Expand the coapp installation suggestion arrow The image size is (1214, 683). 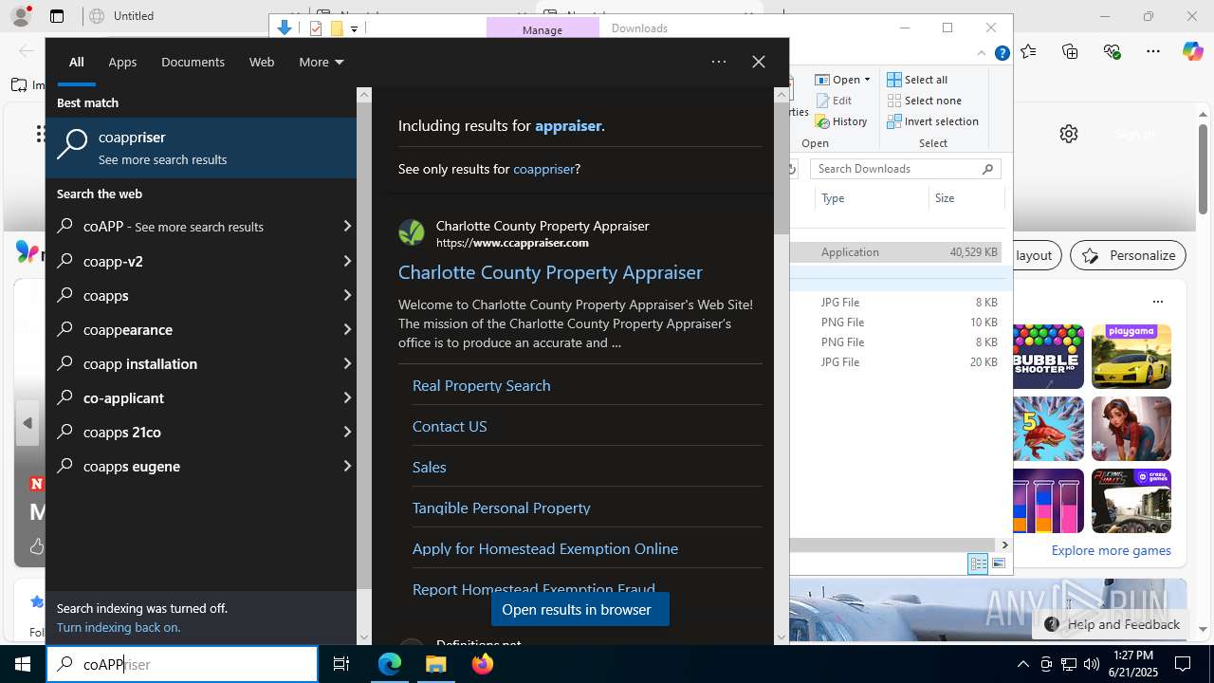point(347,363)
